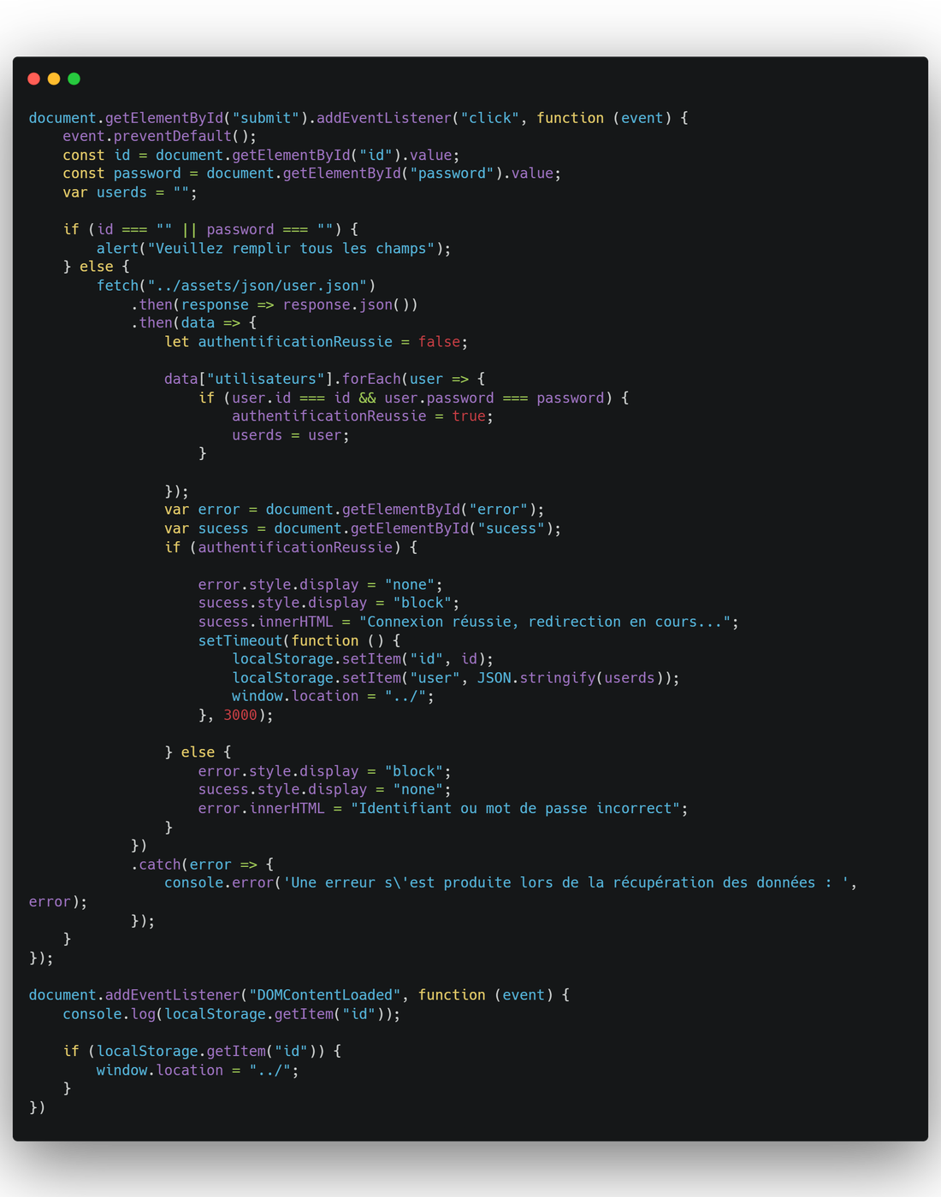Click the green maximize window dot
Screen dimensions: 941x1197
point(74,79)
